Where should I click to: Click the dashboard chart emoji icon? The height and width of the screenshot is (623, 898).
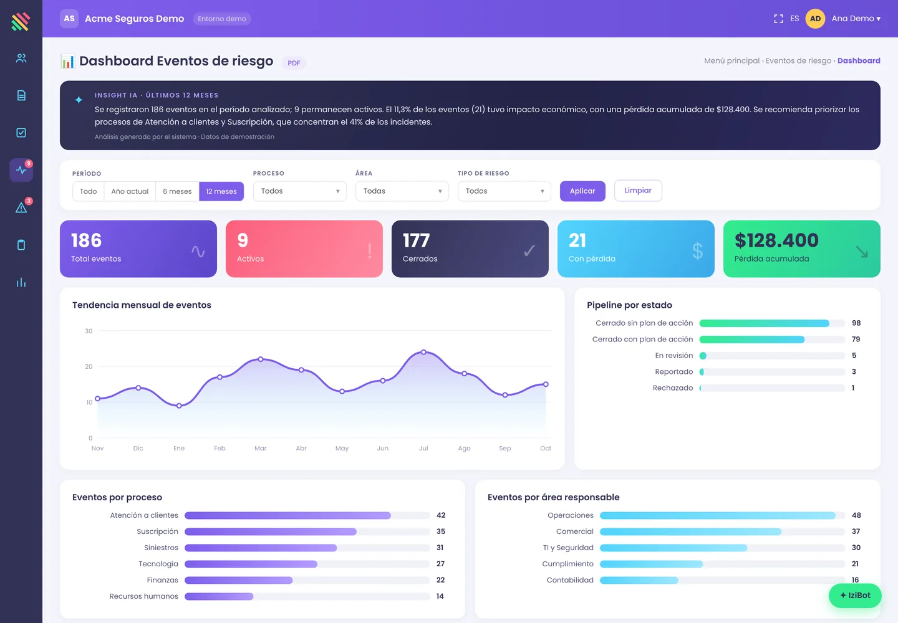click(67, 61)
